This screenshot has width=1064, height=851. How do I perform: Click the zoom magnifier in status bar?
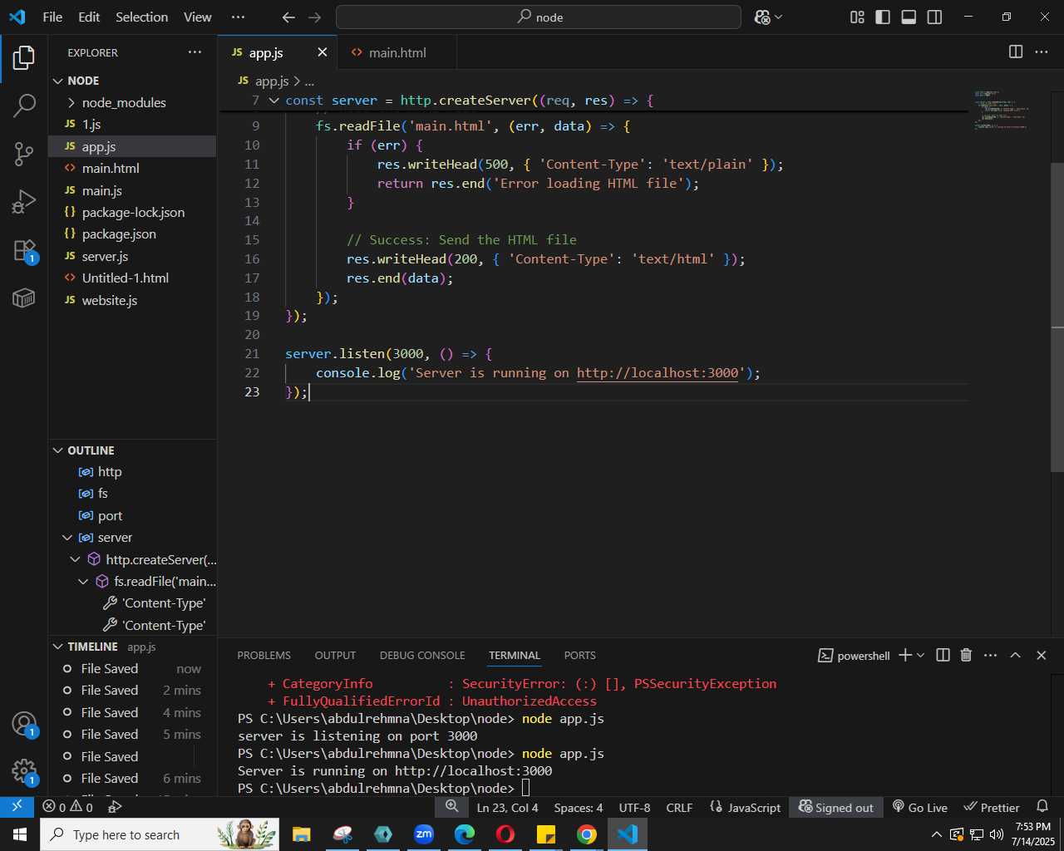[x=451, y=807]
